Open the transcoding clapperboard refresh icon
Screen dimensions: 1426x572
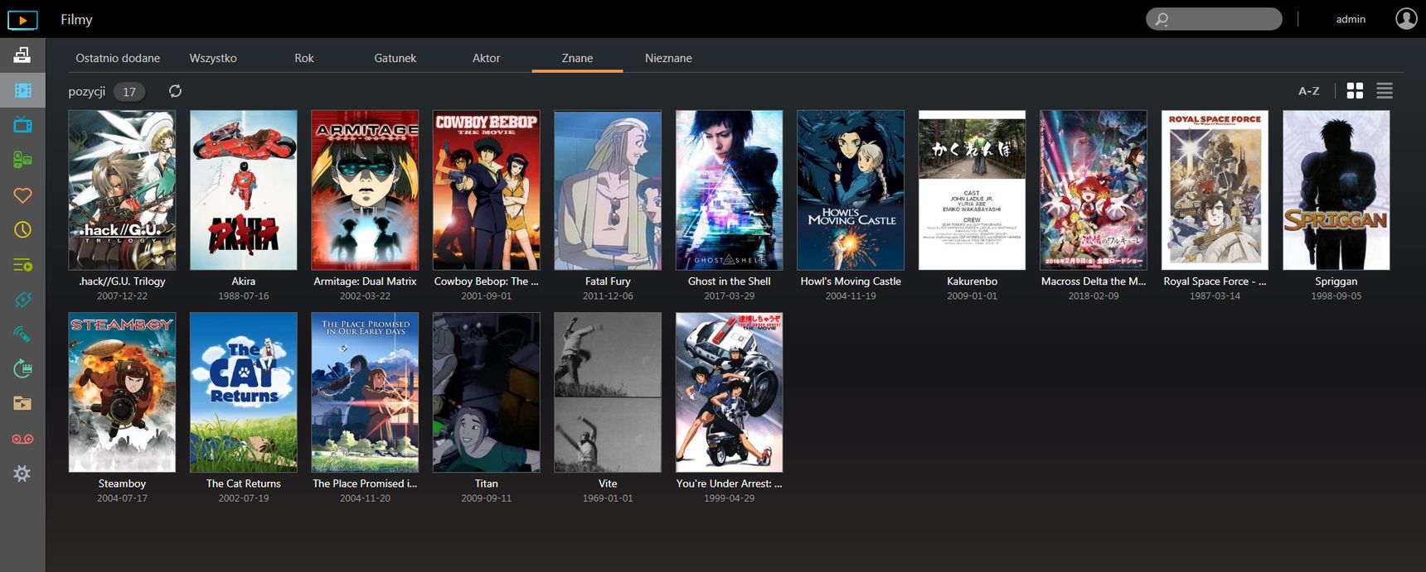(x=22, y=369)
